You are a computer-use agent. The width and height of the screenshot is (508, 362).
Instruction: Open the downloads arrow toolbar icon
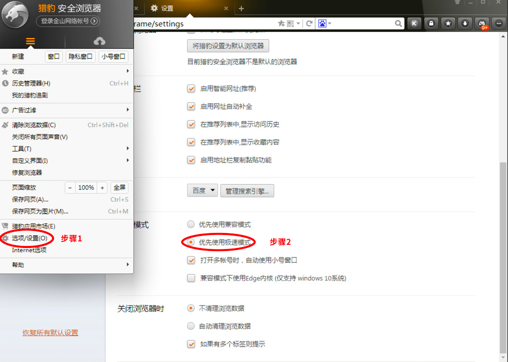tap(465, 23)
